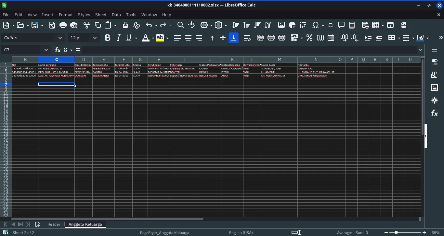Toggle Italic formatting
Viewport: 444px width, 236px height.
(x=118, y=38)
